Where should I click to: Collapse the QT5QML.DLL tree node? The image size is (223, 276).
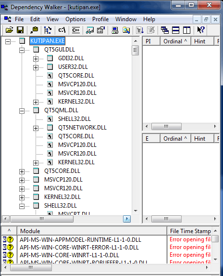(22, 111)
